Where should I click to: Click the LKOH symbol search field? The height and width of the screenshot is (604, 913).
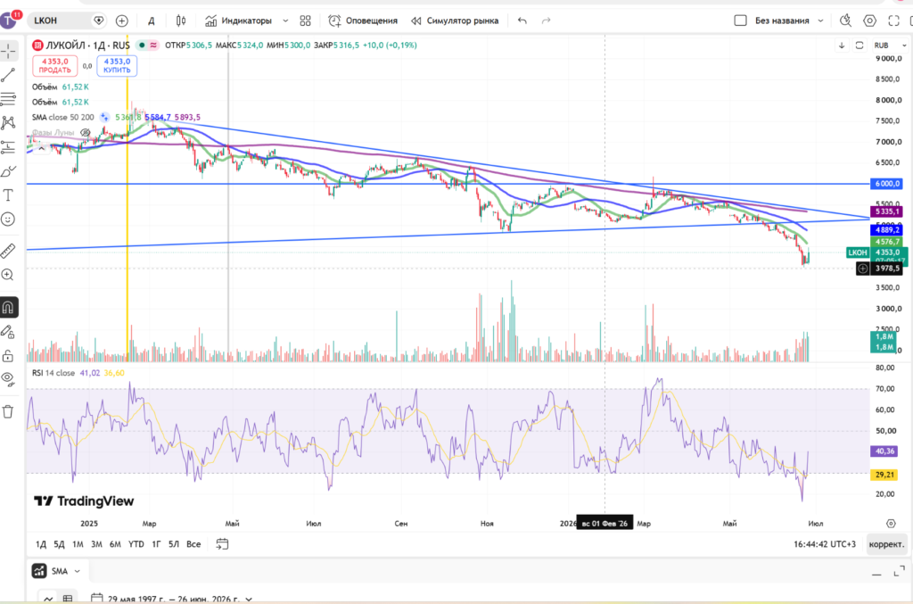tap(61, 21)
